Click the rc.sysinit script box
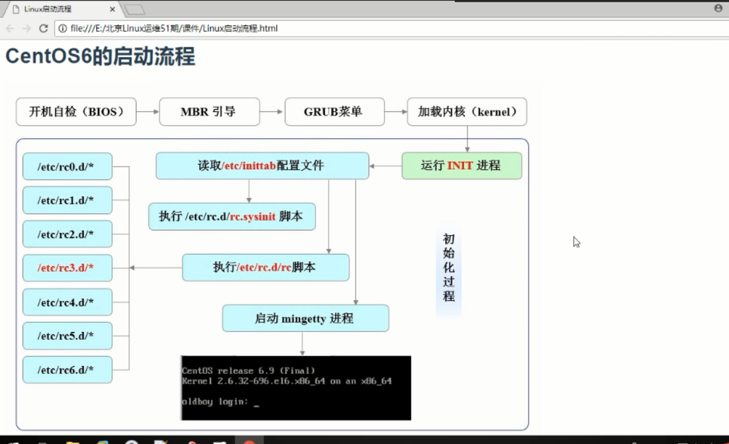This screenshot has width=729, height=444. [232, 216]
